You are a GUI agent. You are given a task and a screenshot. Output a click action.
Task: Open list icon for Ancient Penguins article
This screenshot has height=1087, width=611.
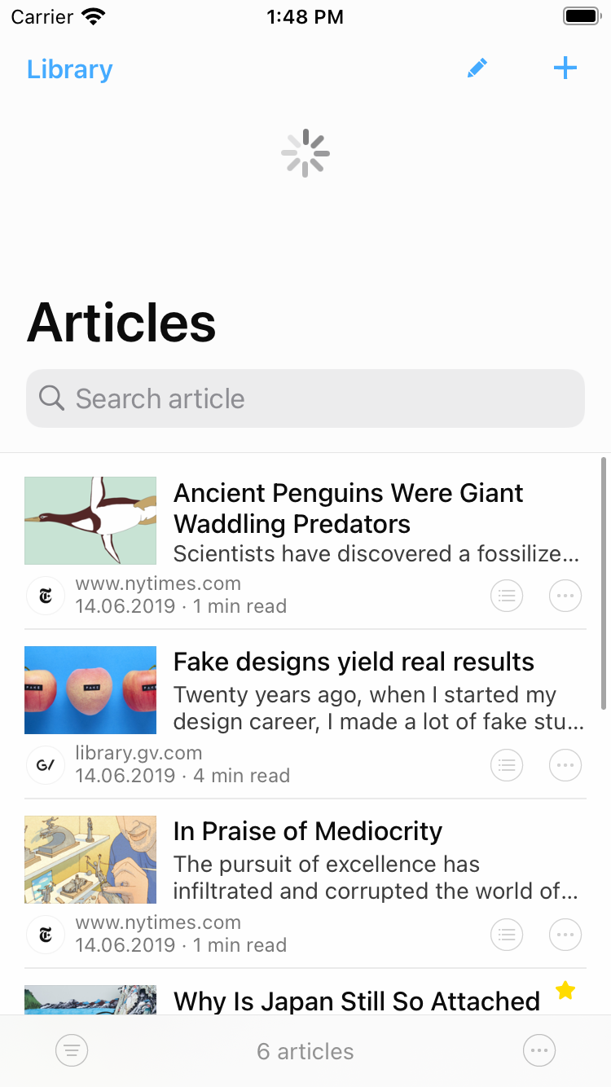pyautogui.click(x=507, y=596)
